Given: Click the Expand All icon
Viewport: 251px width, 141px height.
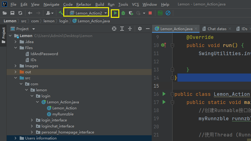Looking at the screenshot, I should [122, 29].
